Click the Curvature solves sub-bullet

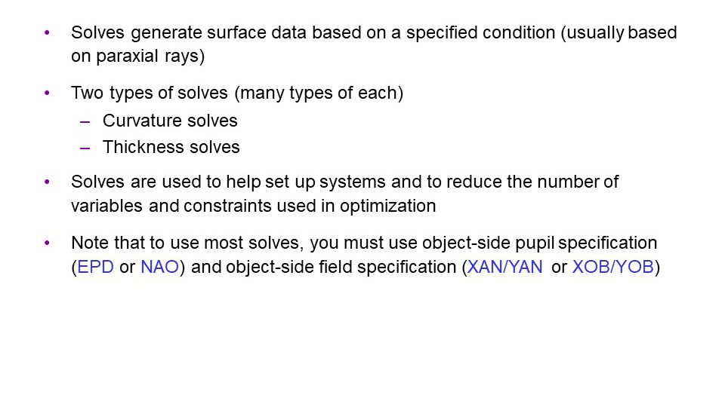pos(170,121)
